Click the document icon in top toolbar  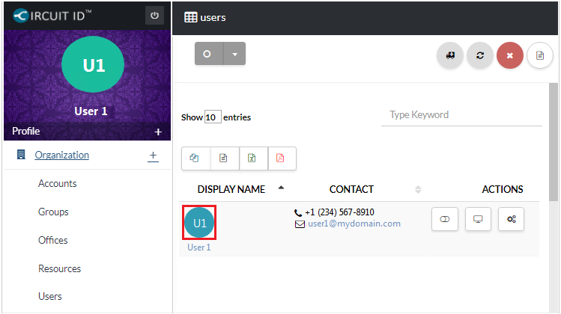[539, 55]
